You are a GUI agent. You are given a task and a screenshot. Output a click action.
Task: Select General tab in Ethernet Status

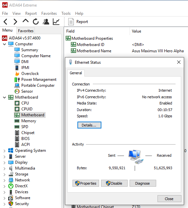(76, 73)
